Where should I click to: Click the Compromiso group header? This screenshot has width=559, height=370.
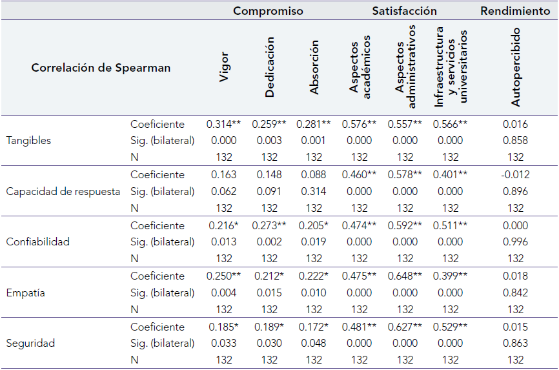click(x=268, y=11)
